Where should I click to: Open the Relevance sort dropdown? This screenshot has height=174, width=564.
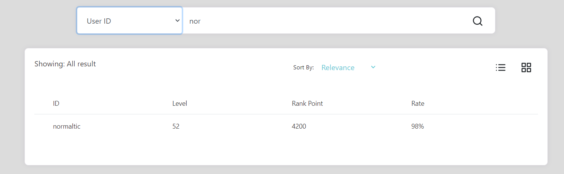coord(348,67)
